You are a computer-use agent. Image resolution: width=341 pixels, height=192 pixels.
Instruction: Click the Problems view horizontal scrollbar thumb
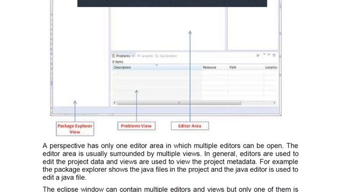point(179,103)
